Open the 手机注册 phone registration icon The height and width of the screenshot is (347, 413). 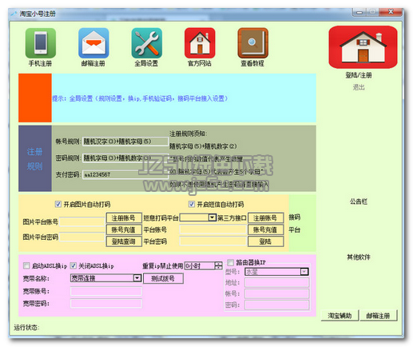(x=41, y=43)
